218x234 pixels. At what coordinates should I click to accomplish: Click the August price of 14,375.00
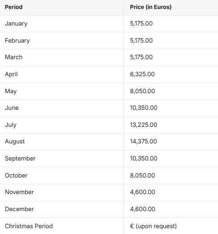coord(143,141)
